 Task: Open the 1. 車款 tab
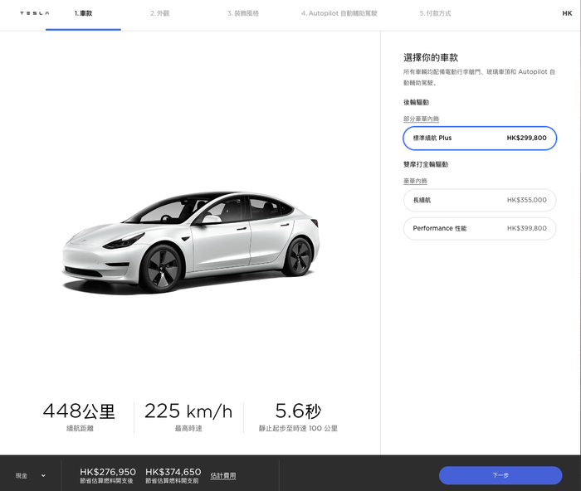(83, 13)
